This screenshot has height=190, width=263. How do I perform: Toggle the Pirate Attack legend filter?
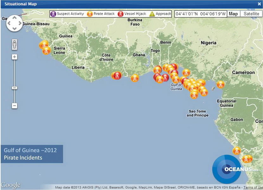(101, 14)
